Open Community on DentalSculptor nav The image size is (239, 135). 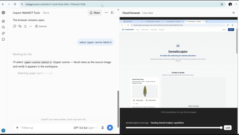pyautogui.click(x=154, y=30)
